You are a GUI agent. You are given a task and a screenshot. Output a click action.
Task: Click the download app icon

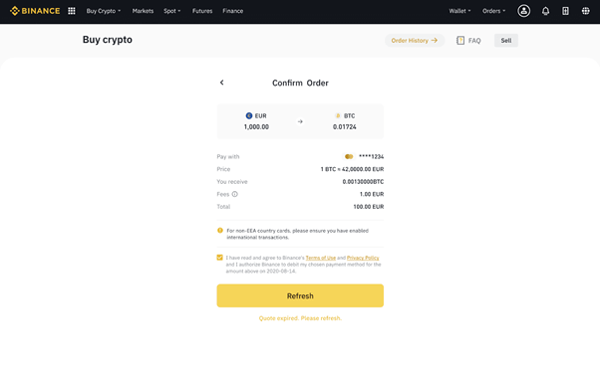coord(565,11)
